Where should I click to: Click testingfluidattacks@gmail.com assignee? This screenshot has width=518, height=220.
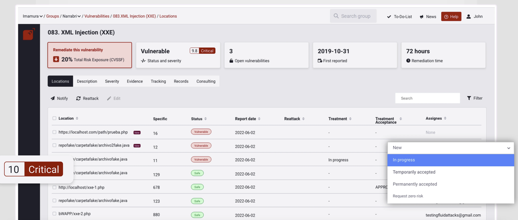(453, 215)
